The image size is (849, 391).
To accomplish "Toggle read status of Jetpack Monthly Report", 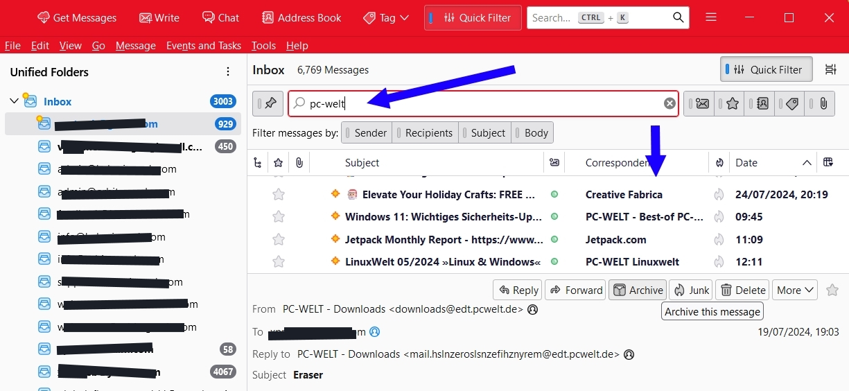I will tap(554, 240).
